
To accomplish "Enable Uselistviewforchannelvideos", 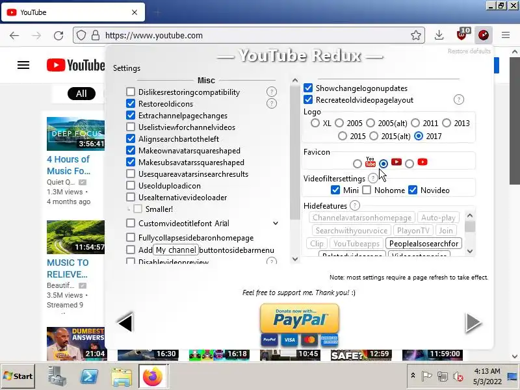I will click(x=131, y=127).
